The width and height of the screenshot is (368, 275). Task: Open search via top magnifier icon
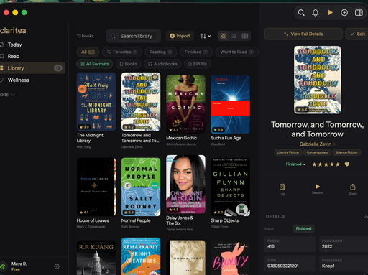[301, 12]
